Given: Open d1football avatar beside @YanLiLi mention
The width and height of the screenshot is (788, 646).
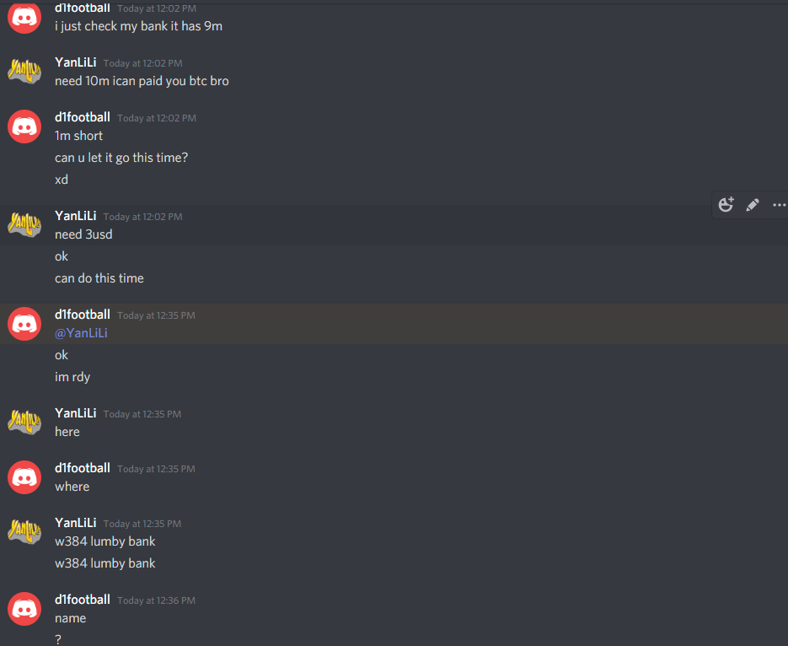Looking at the screenshot, I should (24, 324).
